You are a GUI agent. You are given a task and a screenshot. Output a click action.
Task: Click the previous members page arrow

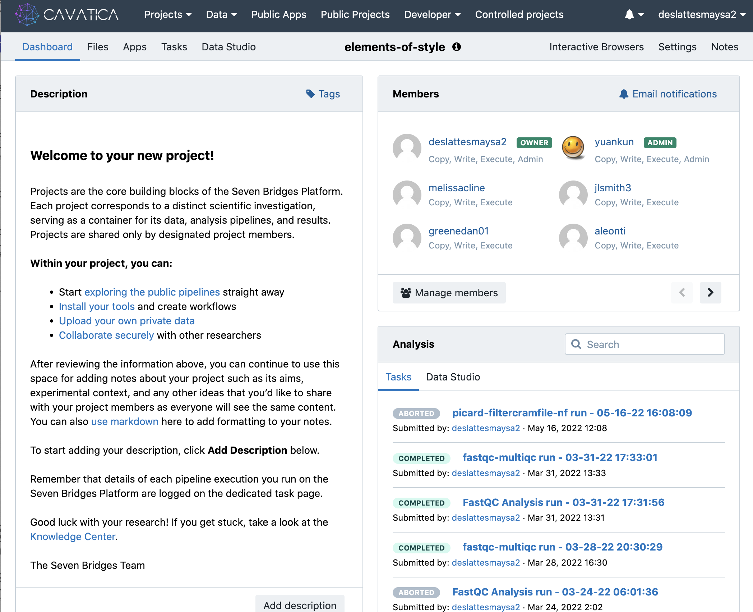click(x=682, y=292)
